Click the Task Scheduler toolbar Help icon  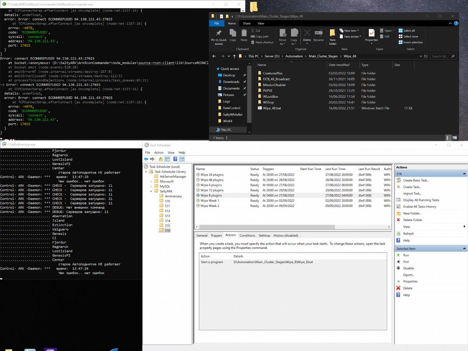coord(175,159)
